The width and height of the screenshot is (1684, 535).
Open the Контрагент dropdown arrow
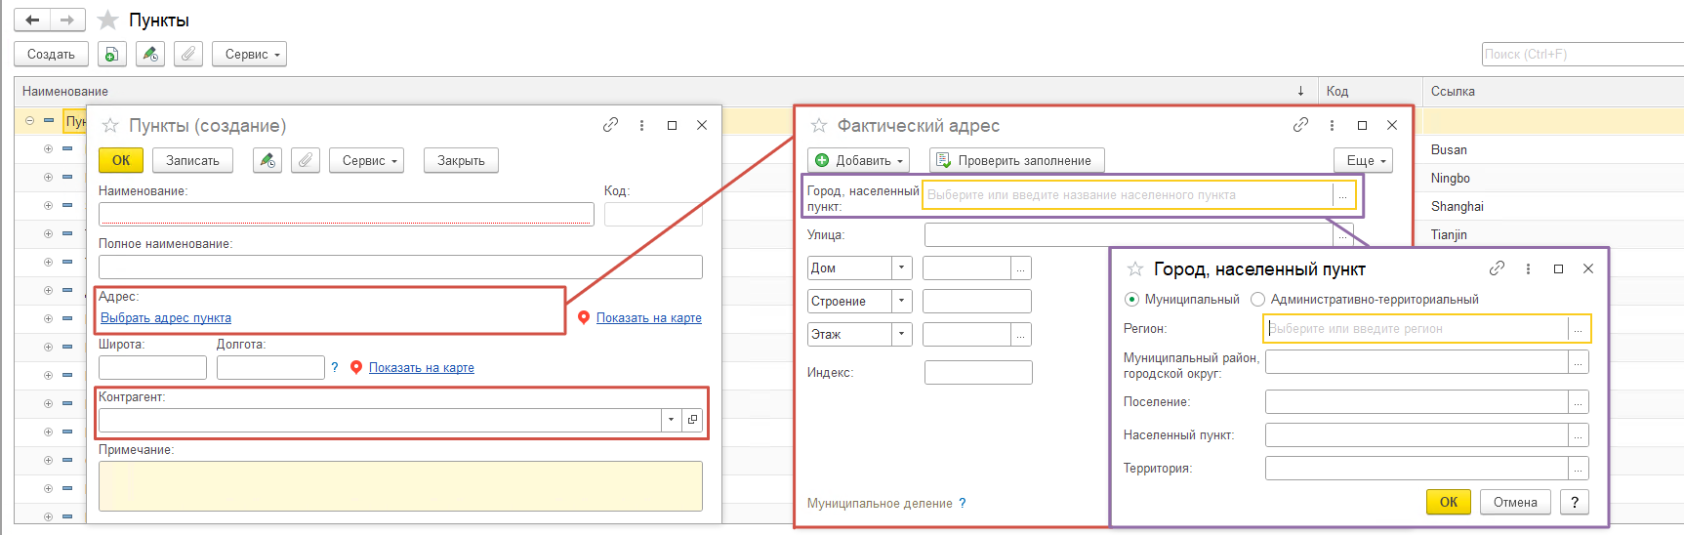tap(671, 420)
